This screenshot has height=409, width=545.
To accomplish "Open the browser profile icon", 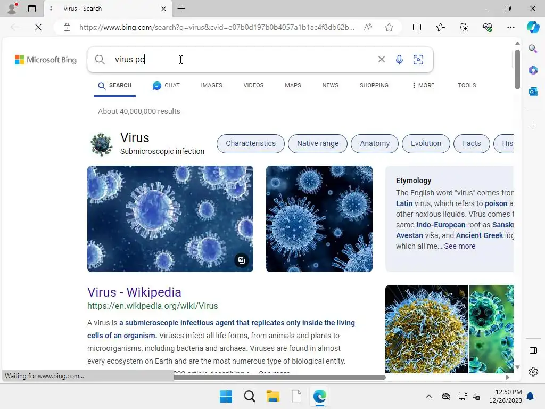I will (x=13, y=9).
